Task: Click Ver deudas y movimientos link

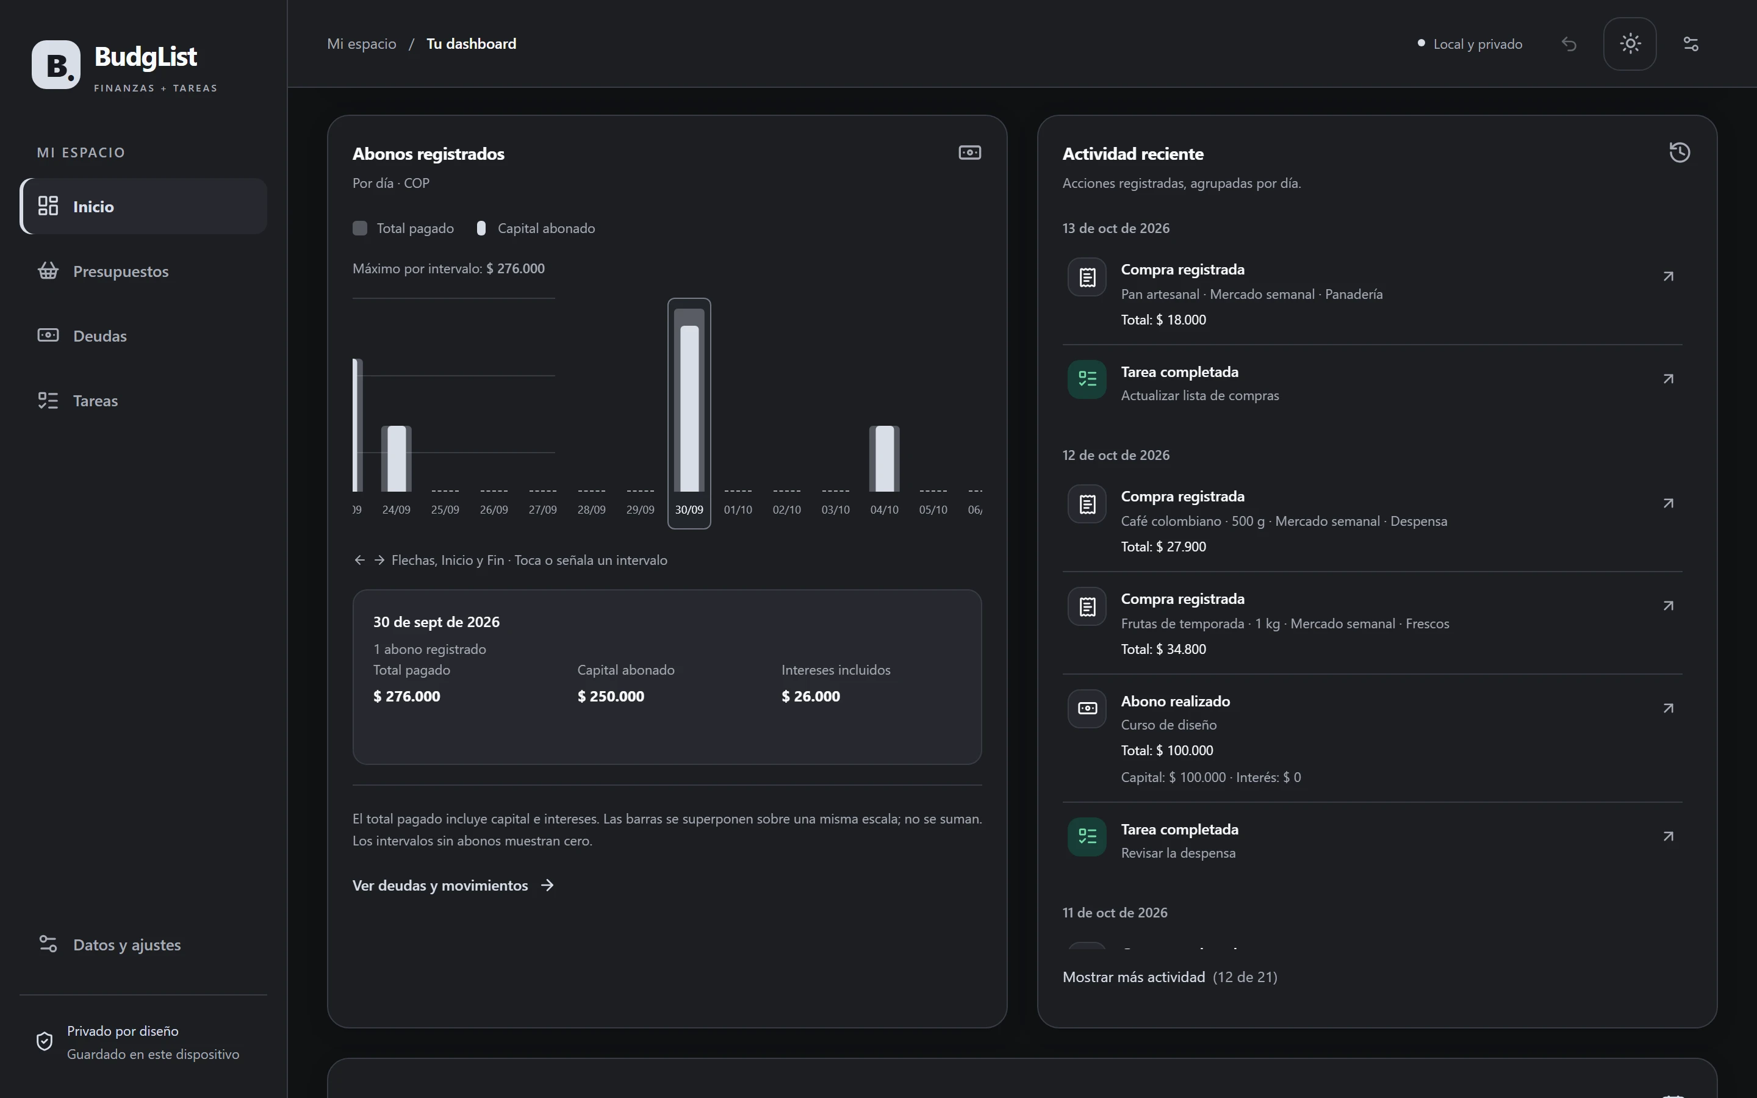Action: click(x=453, y=885)
